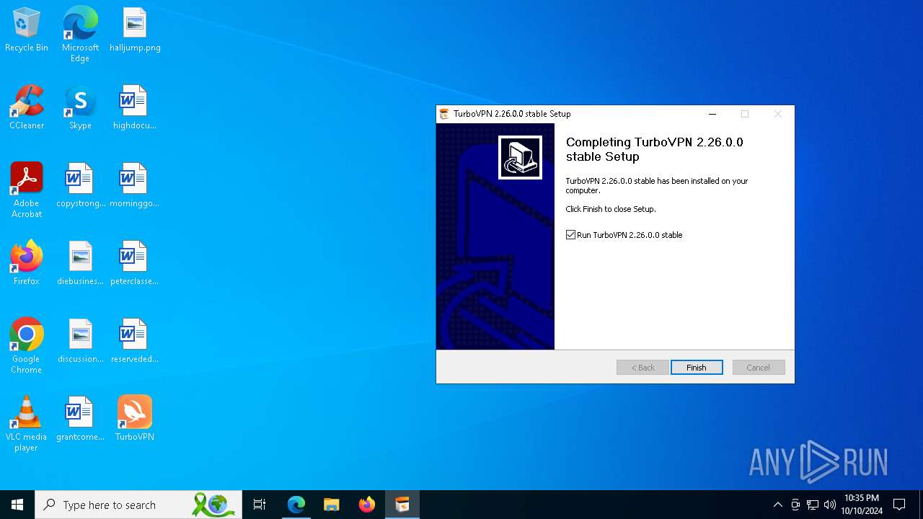Viewport: 923px width, 519px height.
Task: Select the halljump.png file icon
Action: click(135, 30)
